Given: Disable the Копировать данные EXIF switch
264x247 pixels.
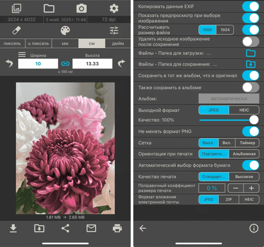Looking at the screenshot, I should 250,7.
